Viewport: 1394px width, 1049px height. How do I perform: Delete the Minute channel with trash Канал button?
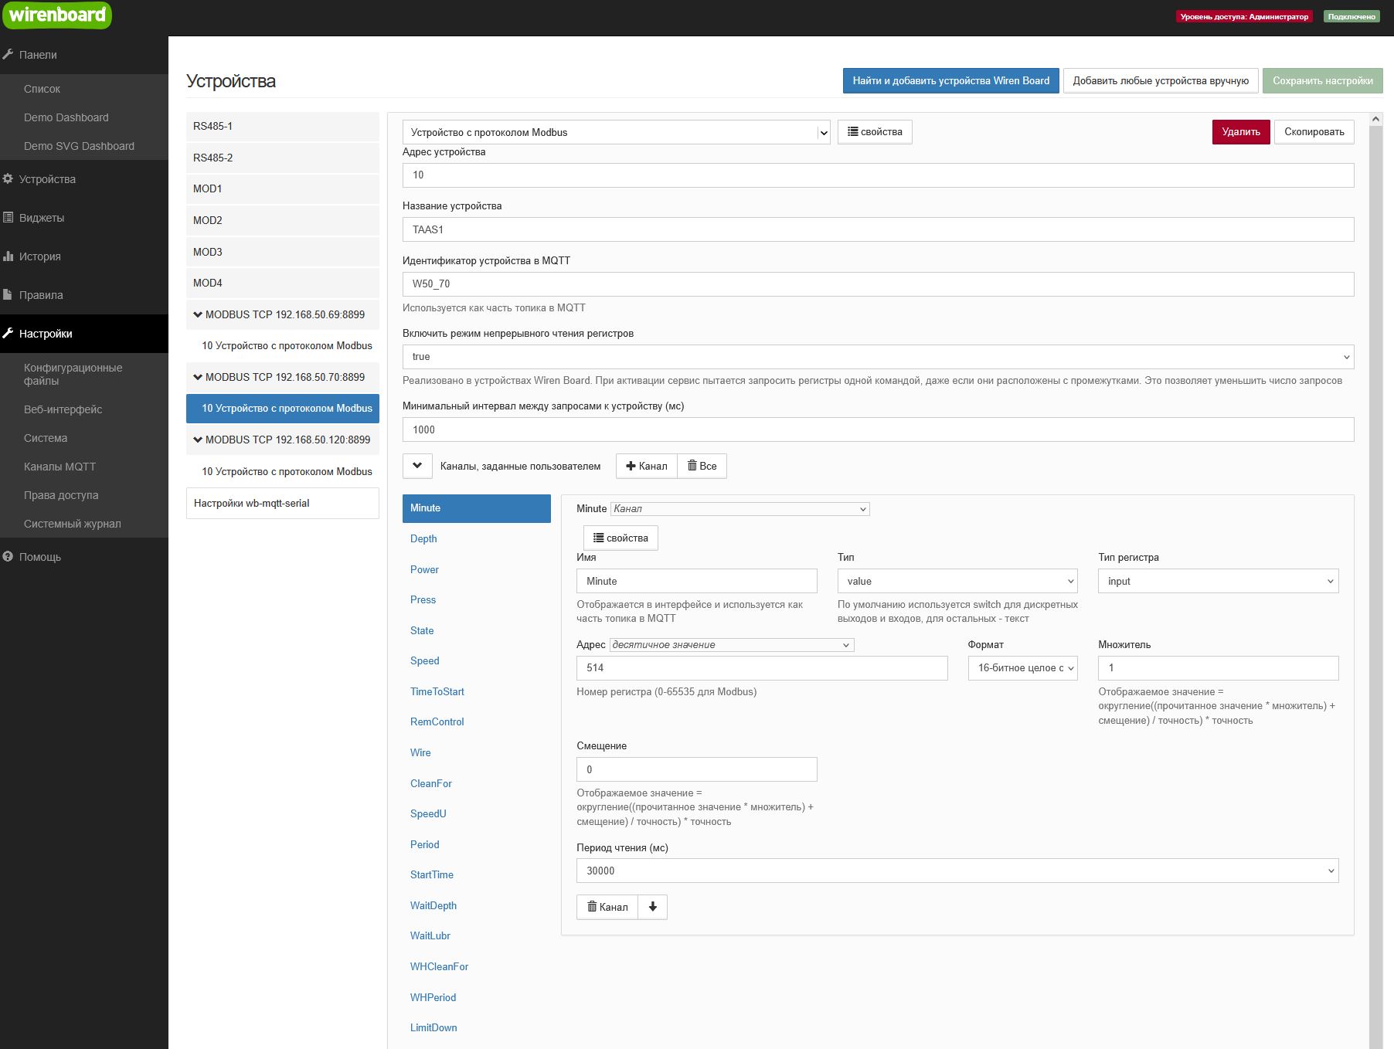pos(607,907)
